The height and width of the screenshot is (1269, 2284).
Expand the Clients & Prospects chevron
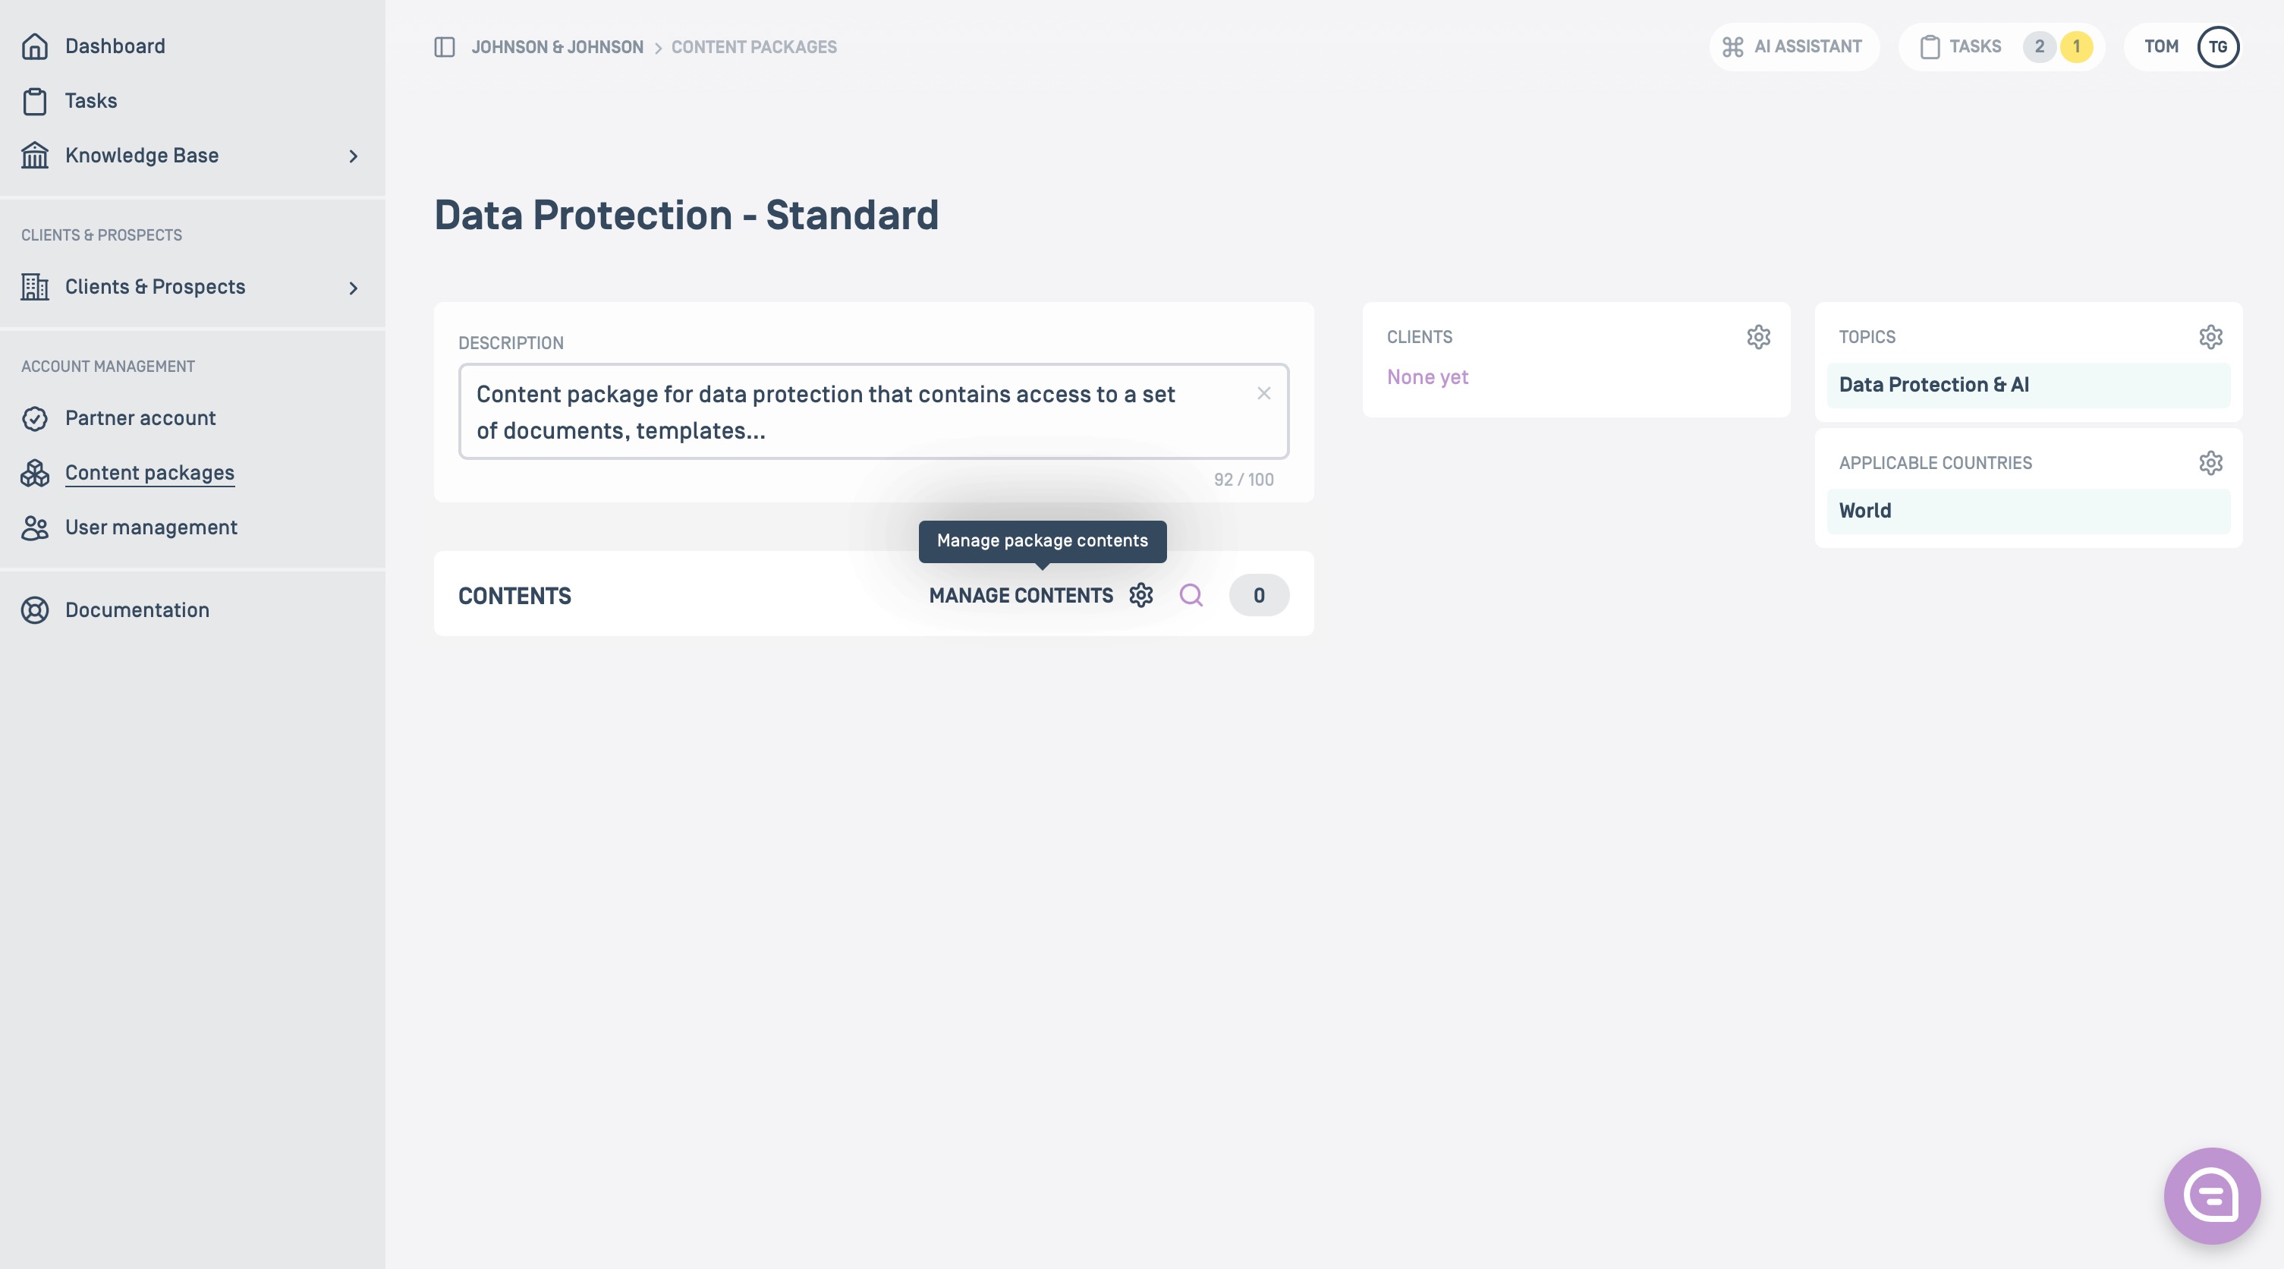point(353,288)
